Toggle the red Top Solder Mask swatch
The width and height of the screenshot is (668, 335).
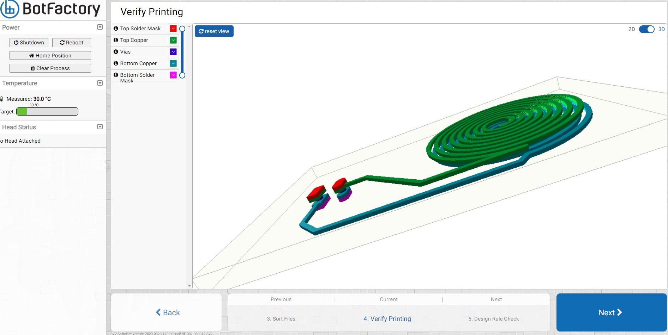173,29
